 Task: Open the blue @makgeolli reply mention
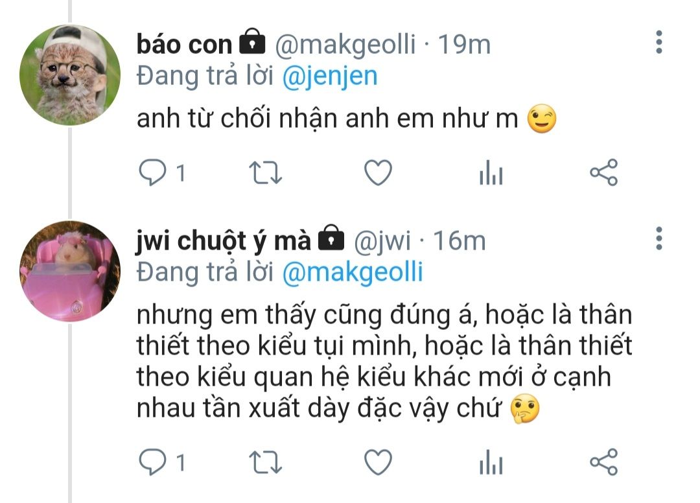pos(353,272)
